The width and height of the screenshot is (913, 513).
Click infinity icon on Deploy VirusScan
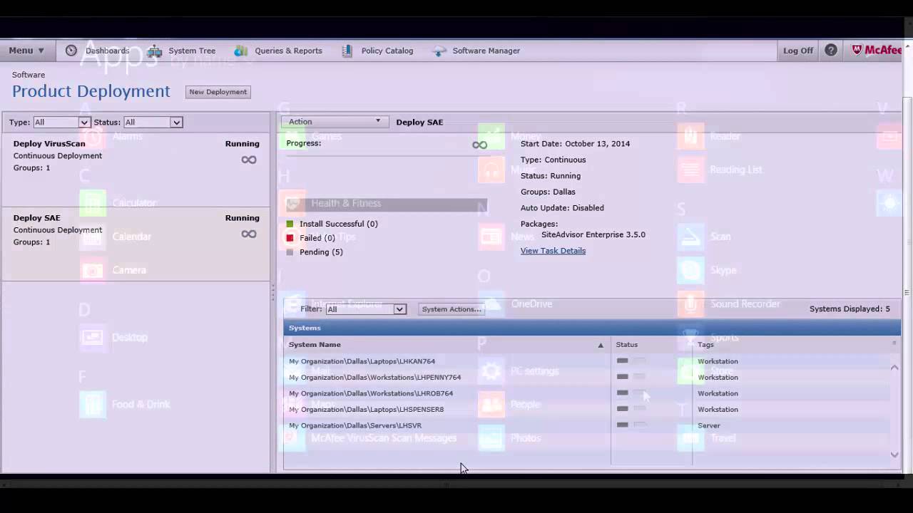(x=249, y=160)
